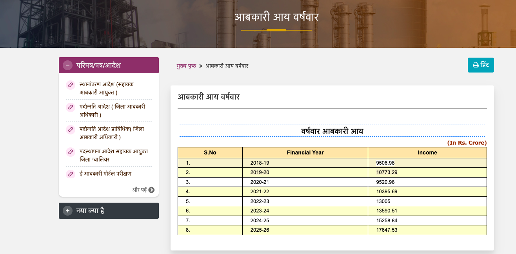The width and height of the screenshot is (516, 254).
Task: Open ई आबकारी पोर्टल परीक्षण link
Action: click(x=105, y=174)
